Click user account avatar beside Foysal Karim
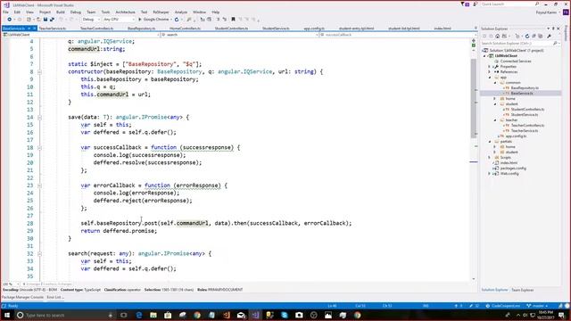The width and height of the screenshot is (571, 321). point(566,12)
